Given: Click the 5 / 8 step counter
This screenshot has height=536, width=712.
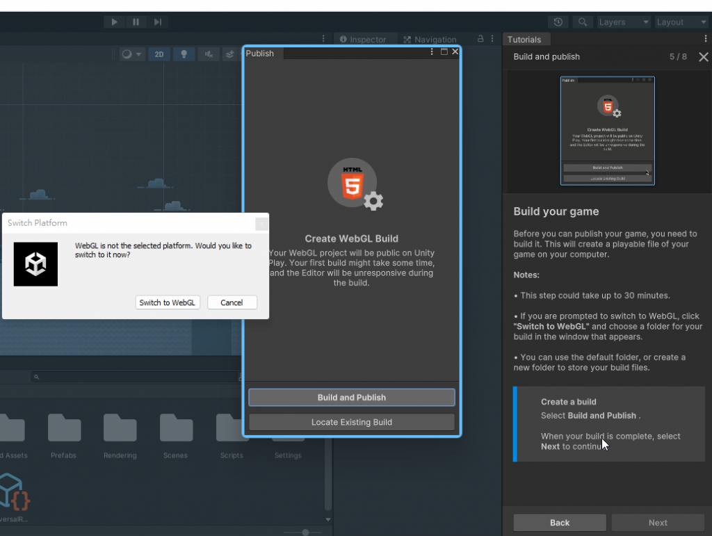Looking at the screenshot, I should pos(678,57).
